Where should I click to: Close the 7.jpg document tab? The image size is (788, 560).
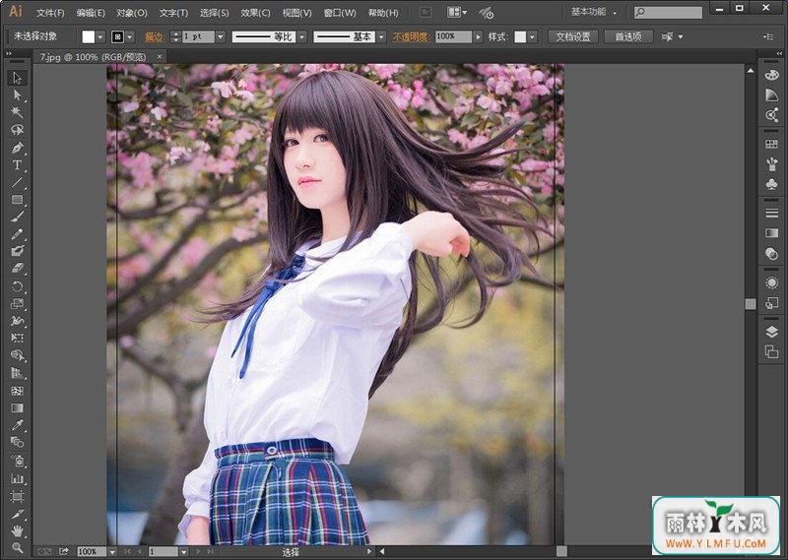[x=160, y=57]
